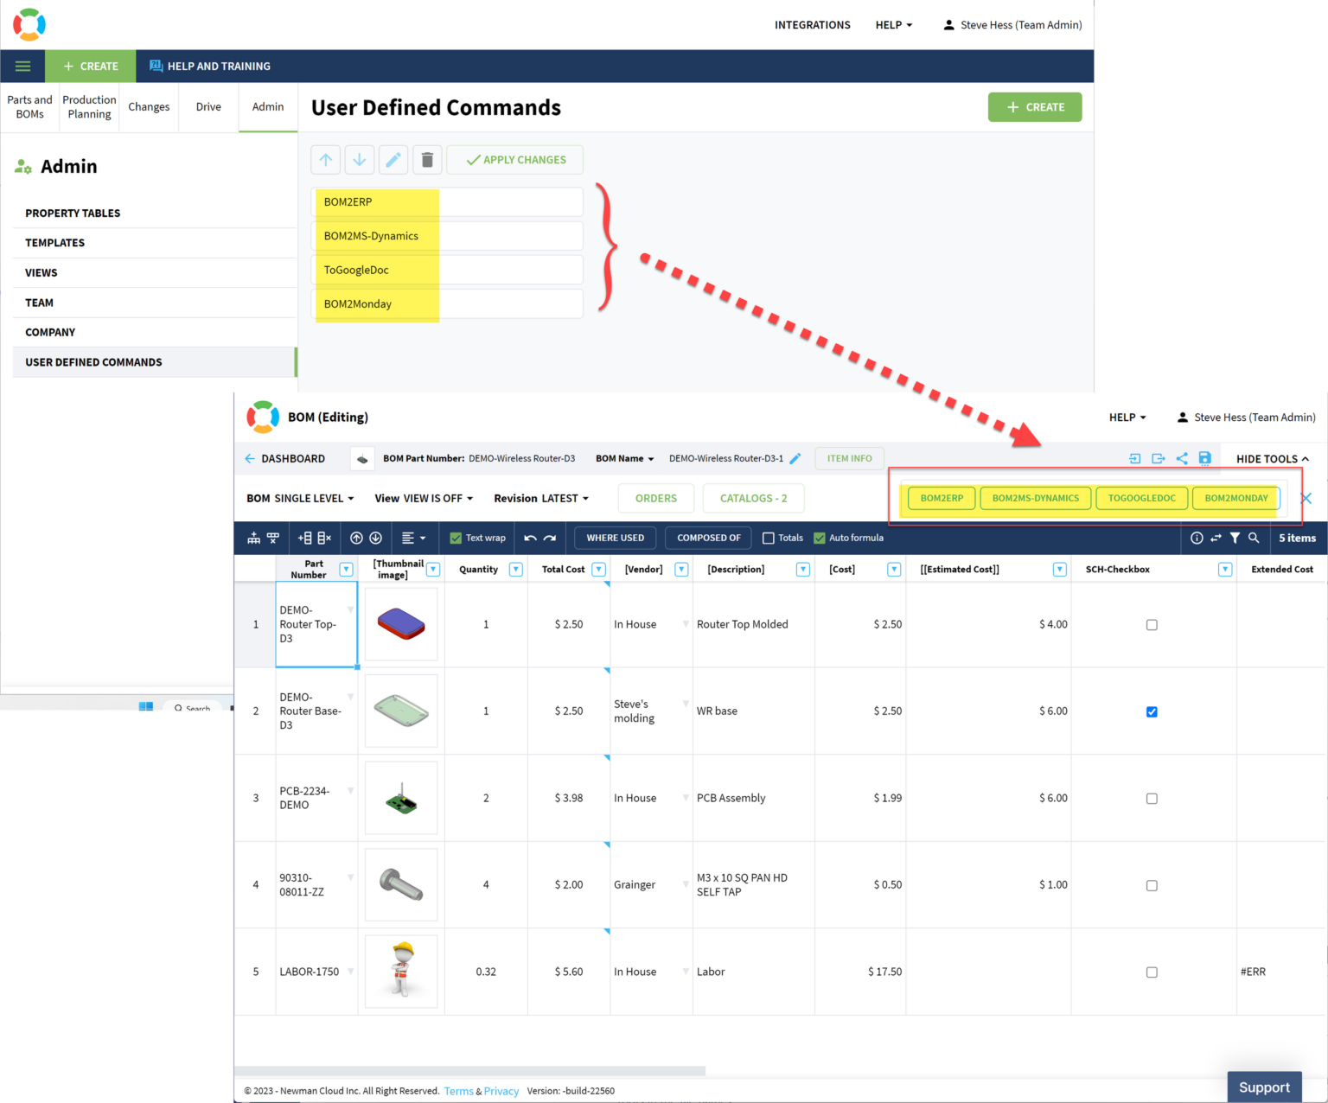Screen dimensions: 1328x1103
Task: Click the horizontal scrollbar under the BOM table
Action: pos(469,1071)
